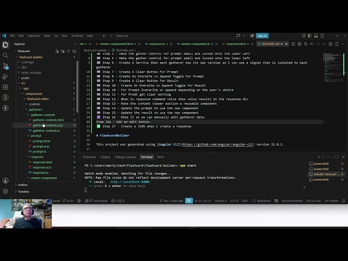Collapse all folders in Explorer
The image size is (348, 261).
[74, 51]
